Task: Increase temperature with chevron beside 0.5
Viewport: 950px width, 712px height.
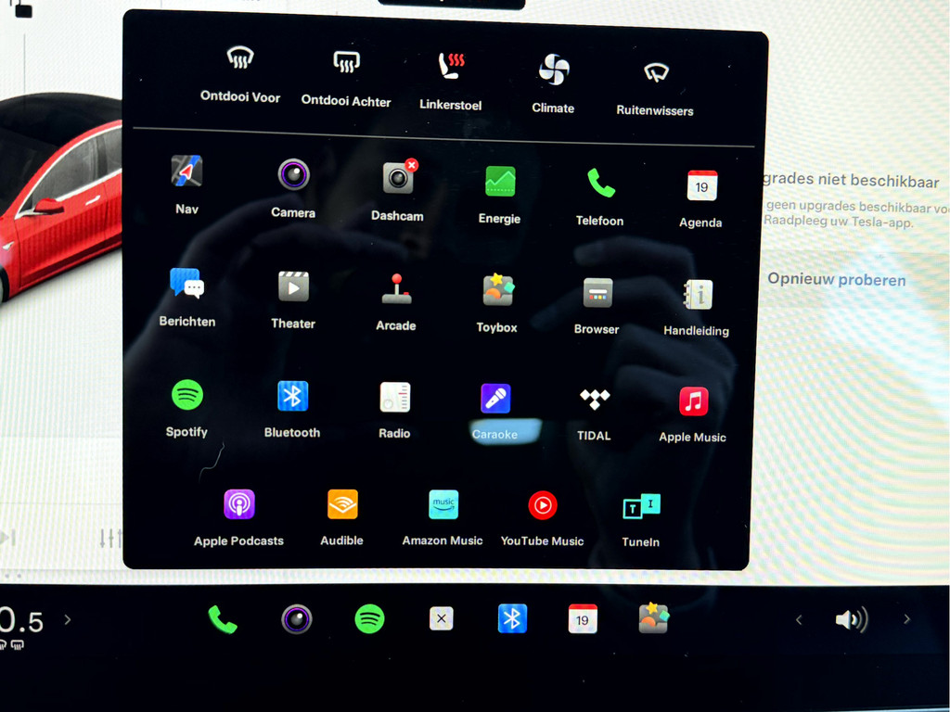Action: [67, 619]
